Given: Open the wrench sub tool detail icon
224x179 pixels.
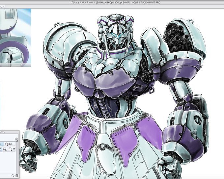Looking at the screenshot, I should 16,176.
